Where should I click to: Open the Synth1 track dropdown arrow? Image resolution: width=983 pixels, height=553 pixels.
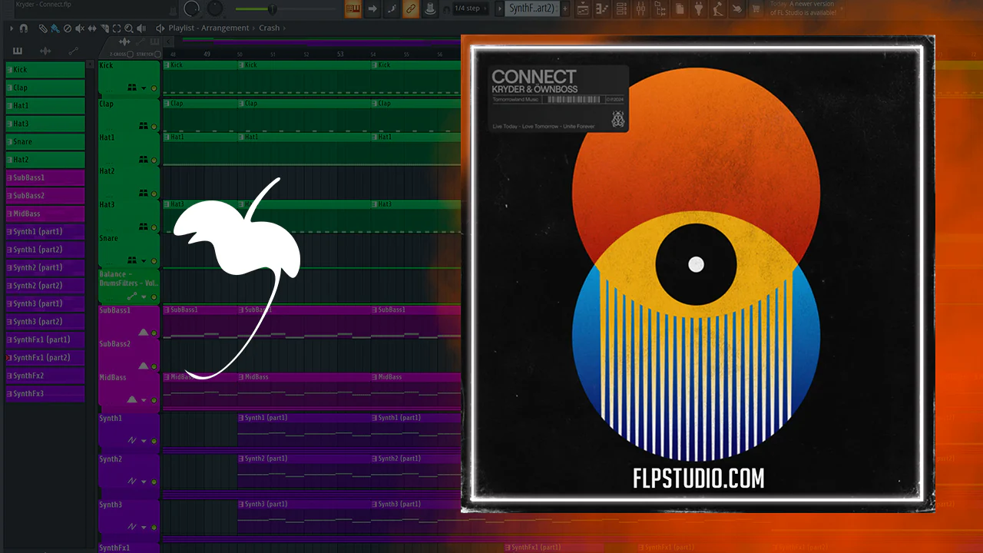pos(144,441)
